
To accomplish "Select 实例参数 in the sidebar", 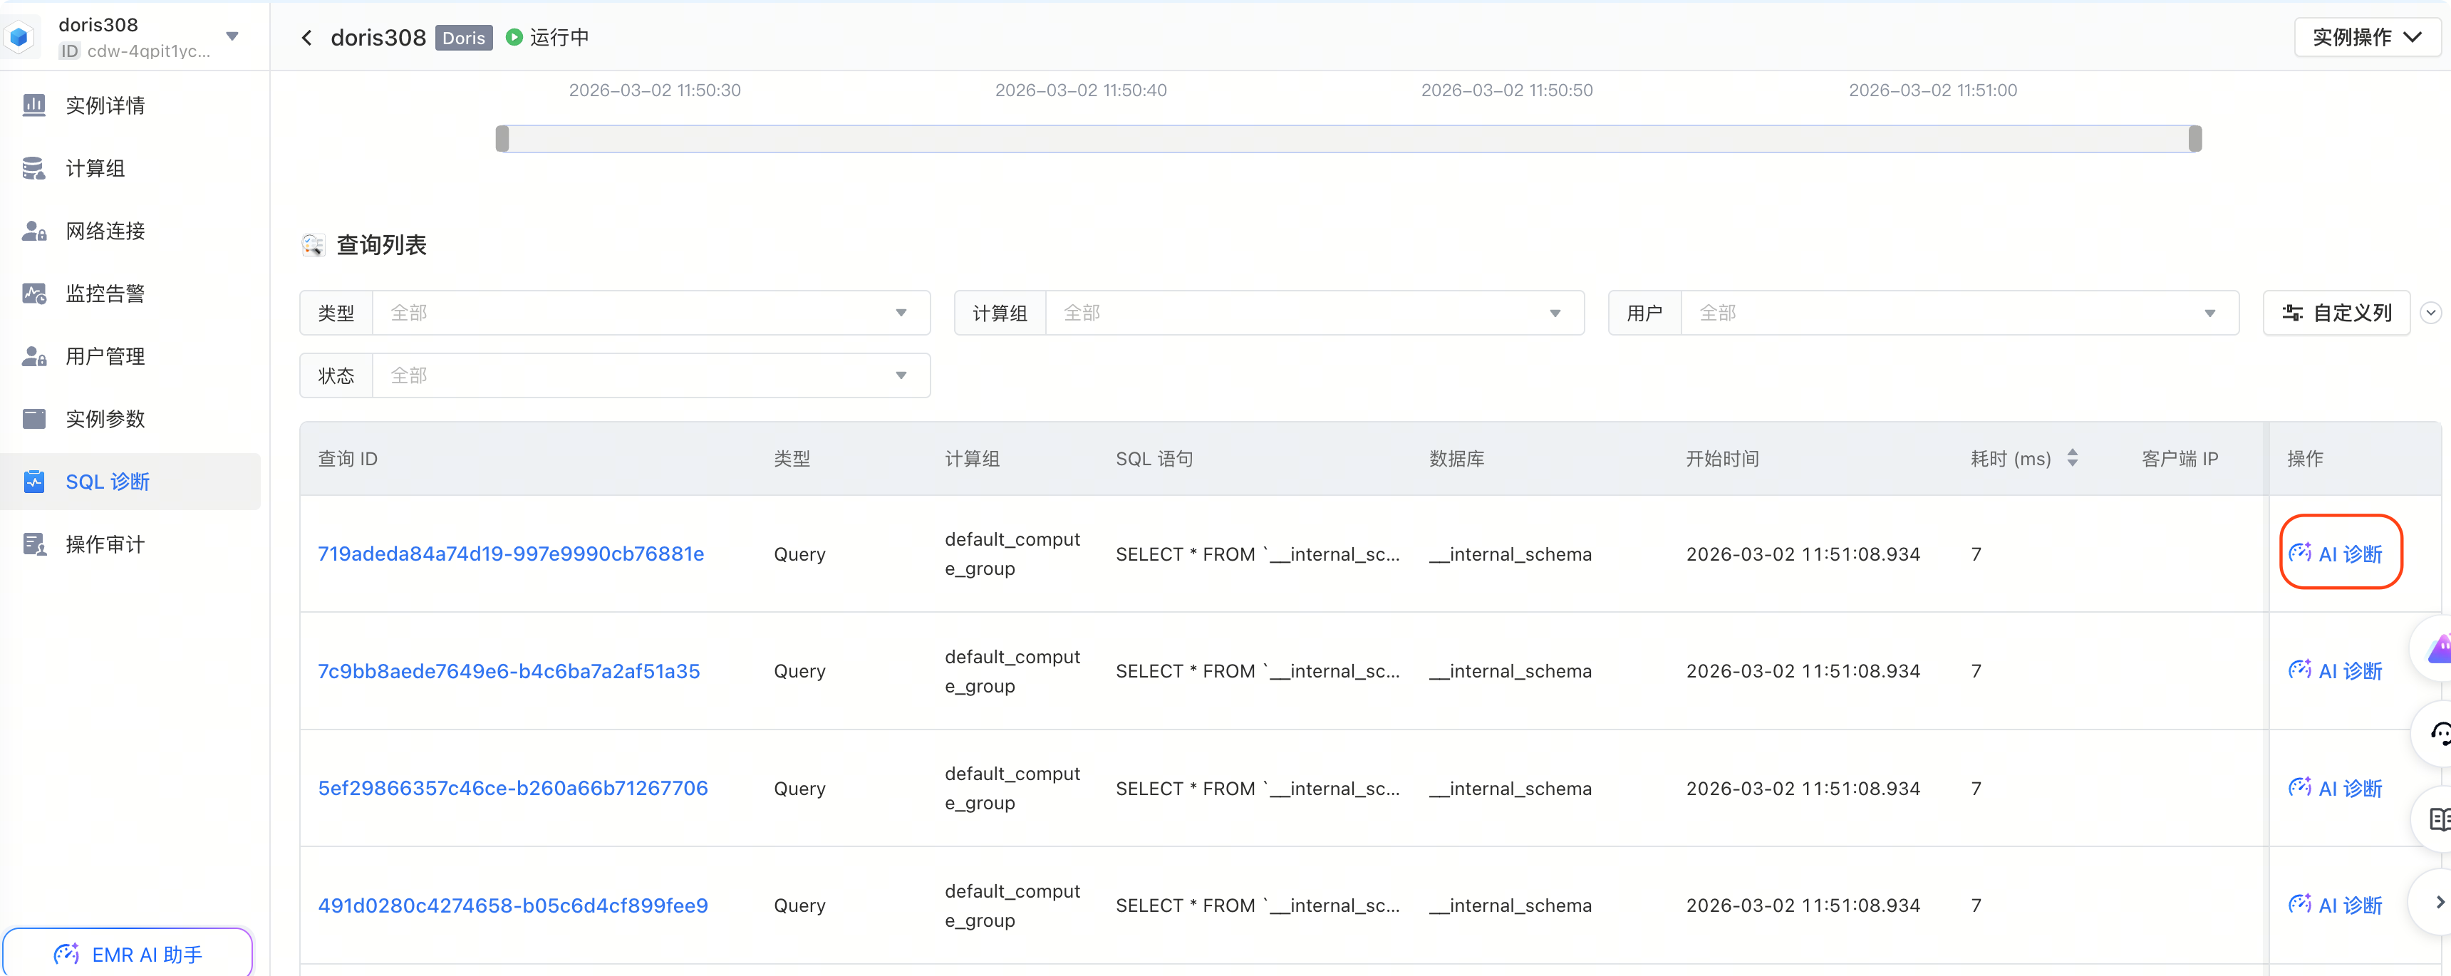I will coord(105,420).
